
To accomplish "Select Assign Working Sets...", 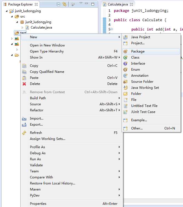I will pos(71,139).
